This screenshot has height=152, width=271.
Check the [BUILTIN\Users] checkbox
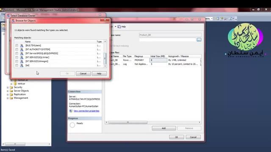click(17, 46)
